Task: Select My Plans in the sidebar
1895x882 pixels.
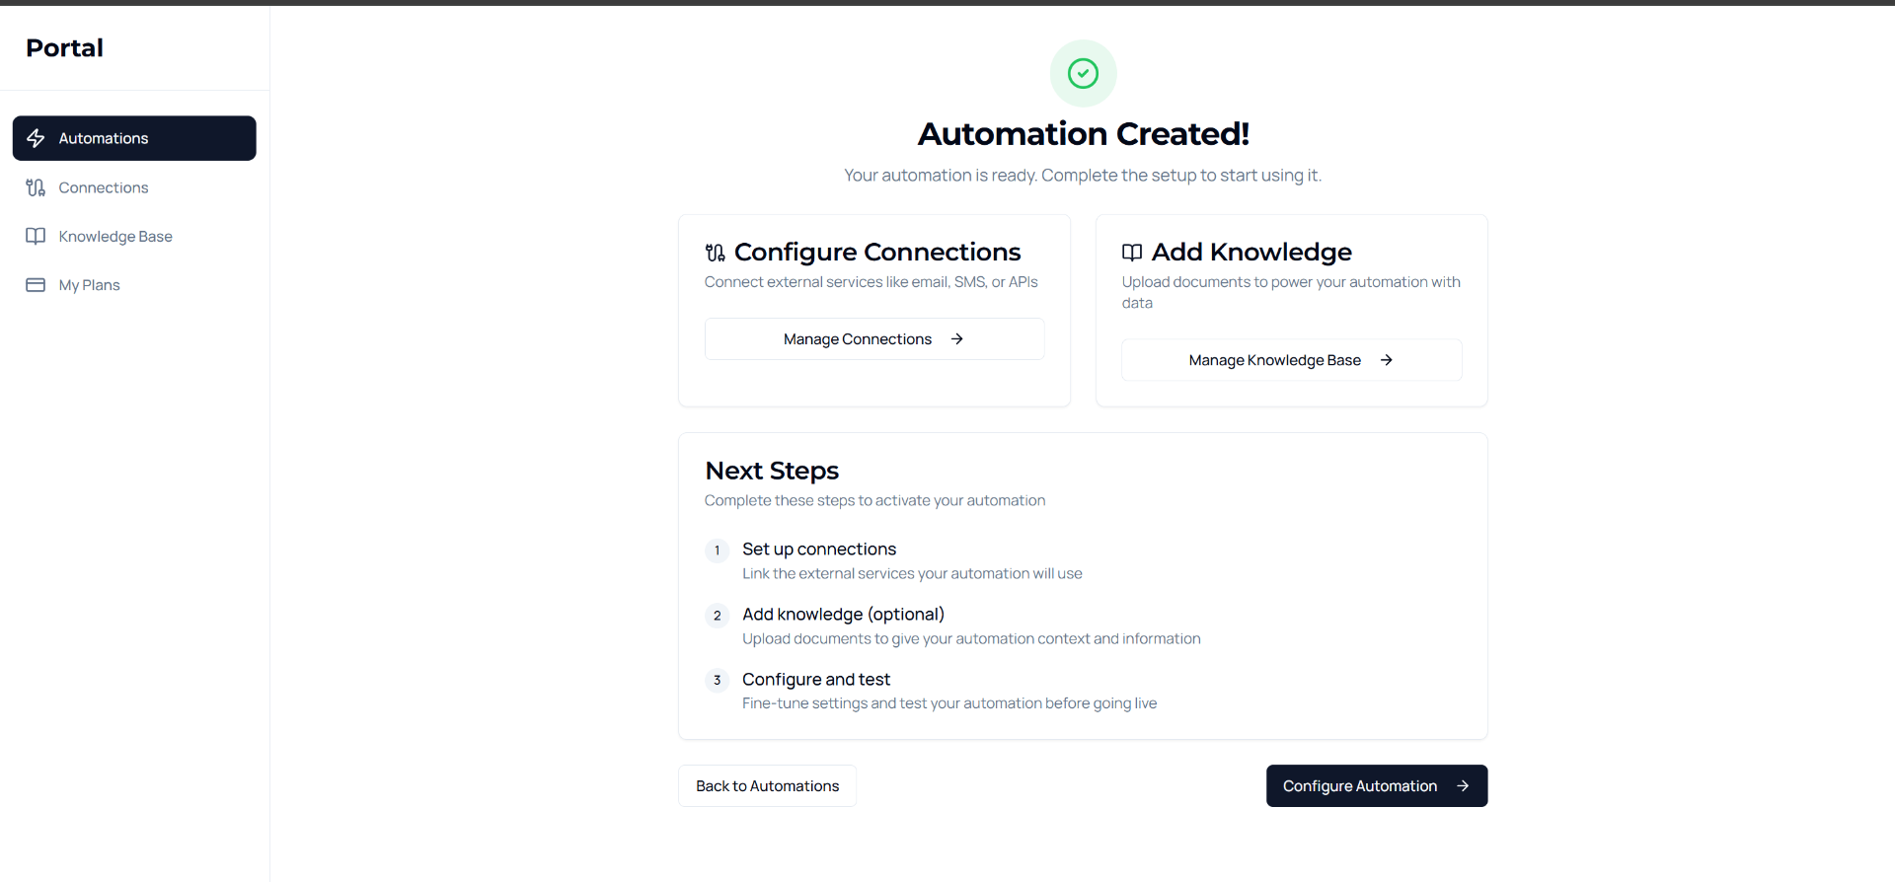Action: pyautogui.click(x=89, y=285)
